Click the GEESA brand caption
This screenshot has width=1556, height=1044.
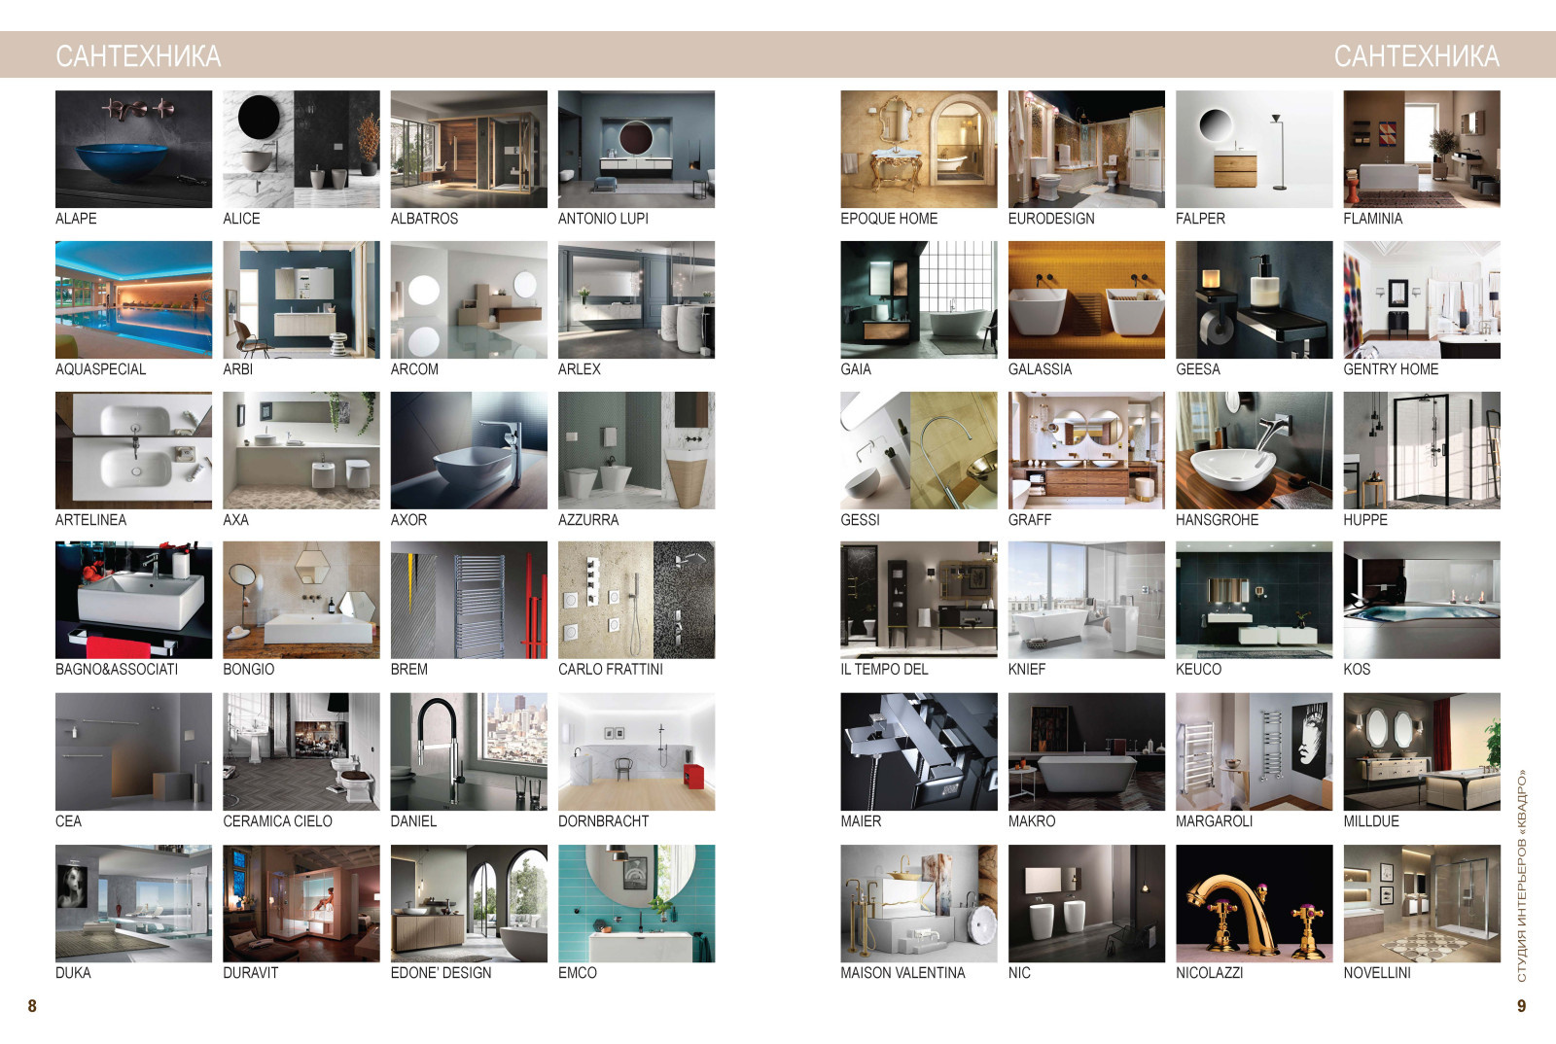(x=1197, y=369)
